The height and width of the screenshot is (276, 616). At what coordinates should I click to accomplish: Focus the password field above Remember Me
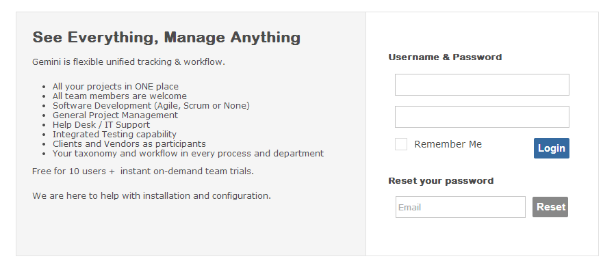tap(482, 117)
